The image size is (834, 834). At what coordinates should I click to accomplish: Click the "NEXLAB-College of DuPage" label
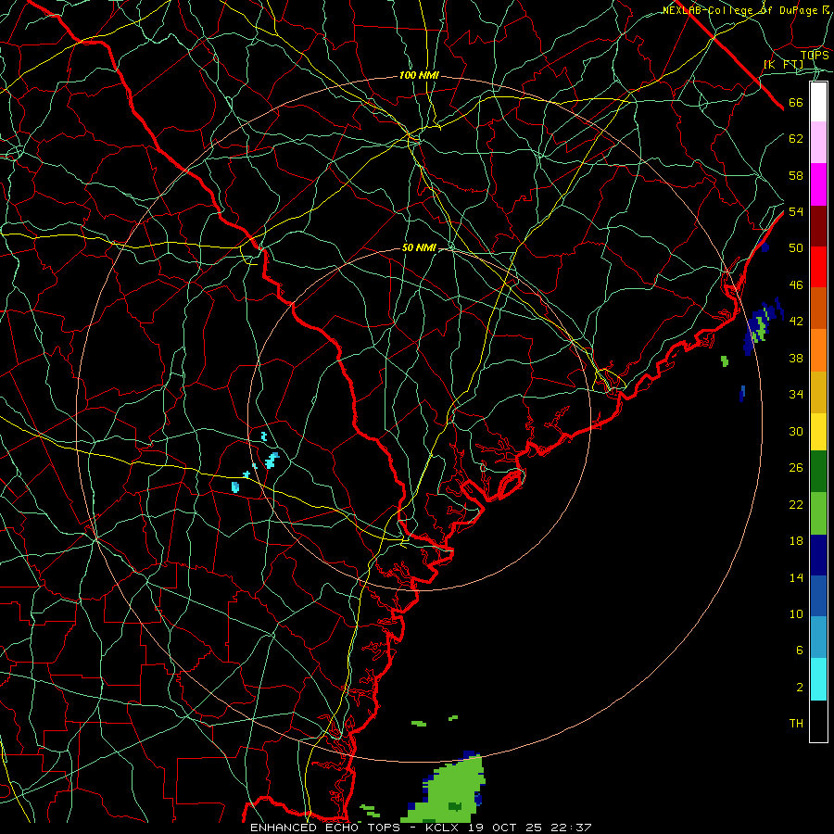[739, 10]
